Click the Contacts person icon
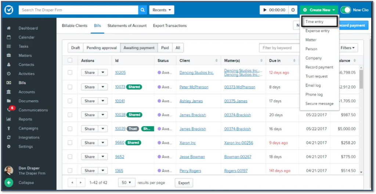The height and width of the screenshot is (194, 376). (9, 65)
